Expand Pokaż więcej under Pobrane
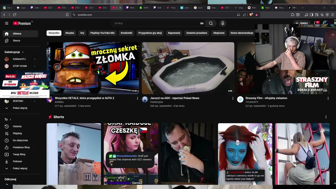 coord(20,168)
